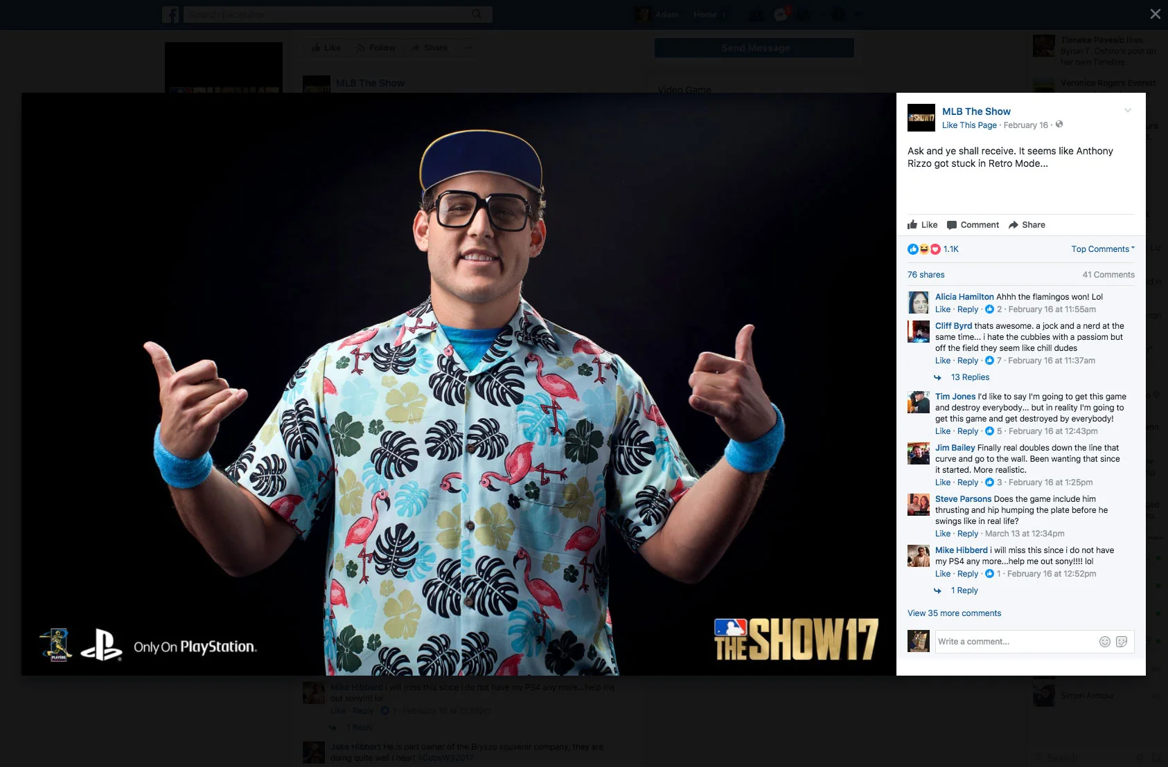
Task: Click the Comment speech bubble button
Action: tap(973, 225)
